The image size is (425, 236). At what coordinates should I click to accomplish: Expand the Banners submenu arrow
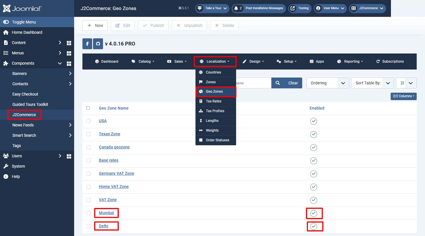click(70, 74)
